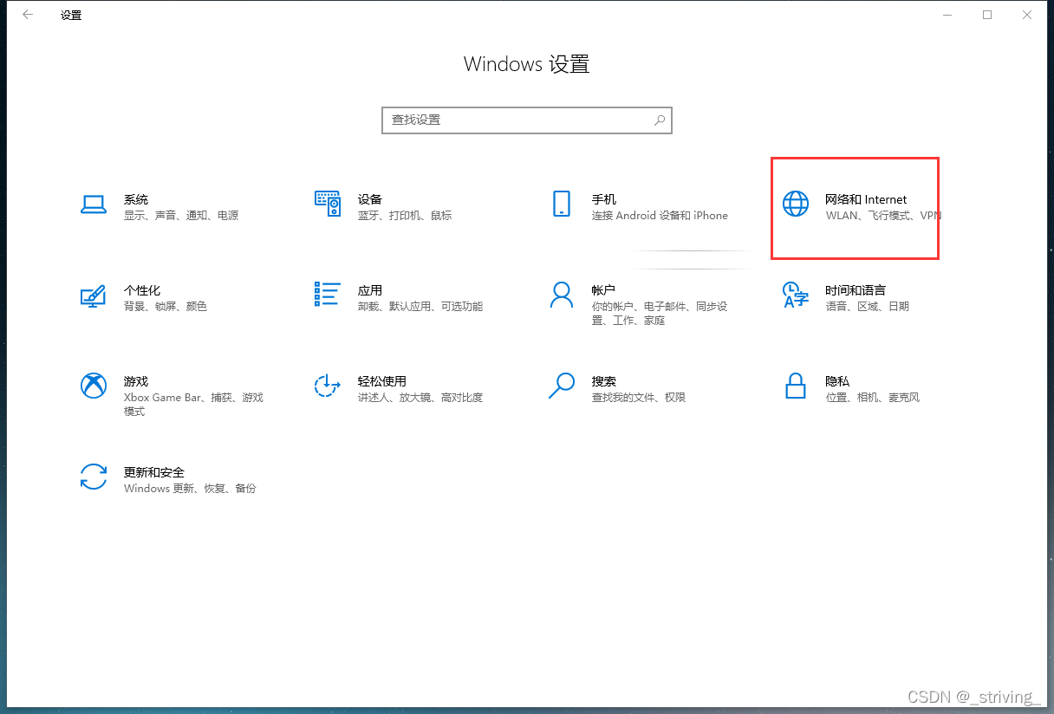Click the Windows 设置 page heading
The width and height of the screenshot is (1054, 714).
click(x=526, y=64)
